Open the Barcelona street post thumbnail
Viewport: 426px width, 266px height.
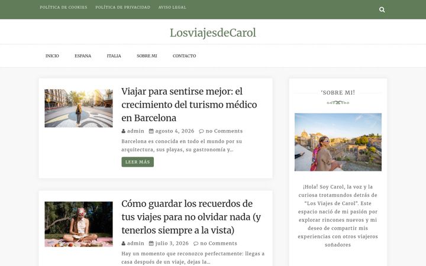pos(79,108)
